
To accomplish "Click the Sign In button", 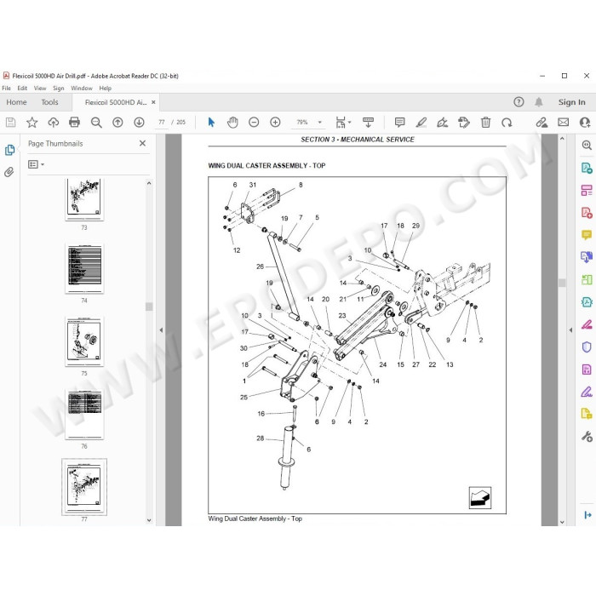I will 571,102.
